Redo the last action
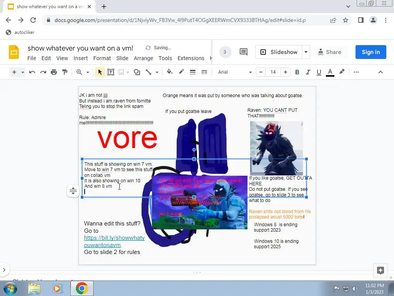The width and height of the screenshot is (394, 296). [43, 72]
